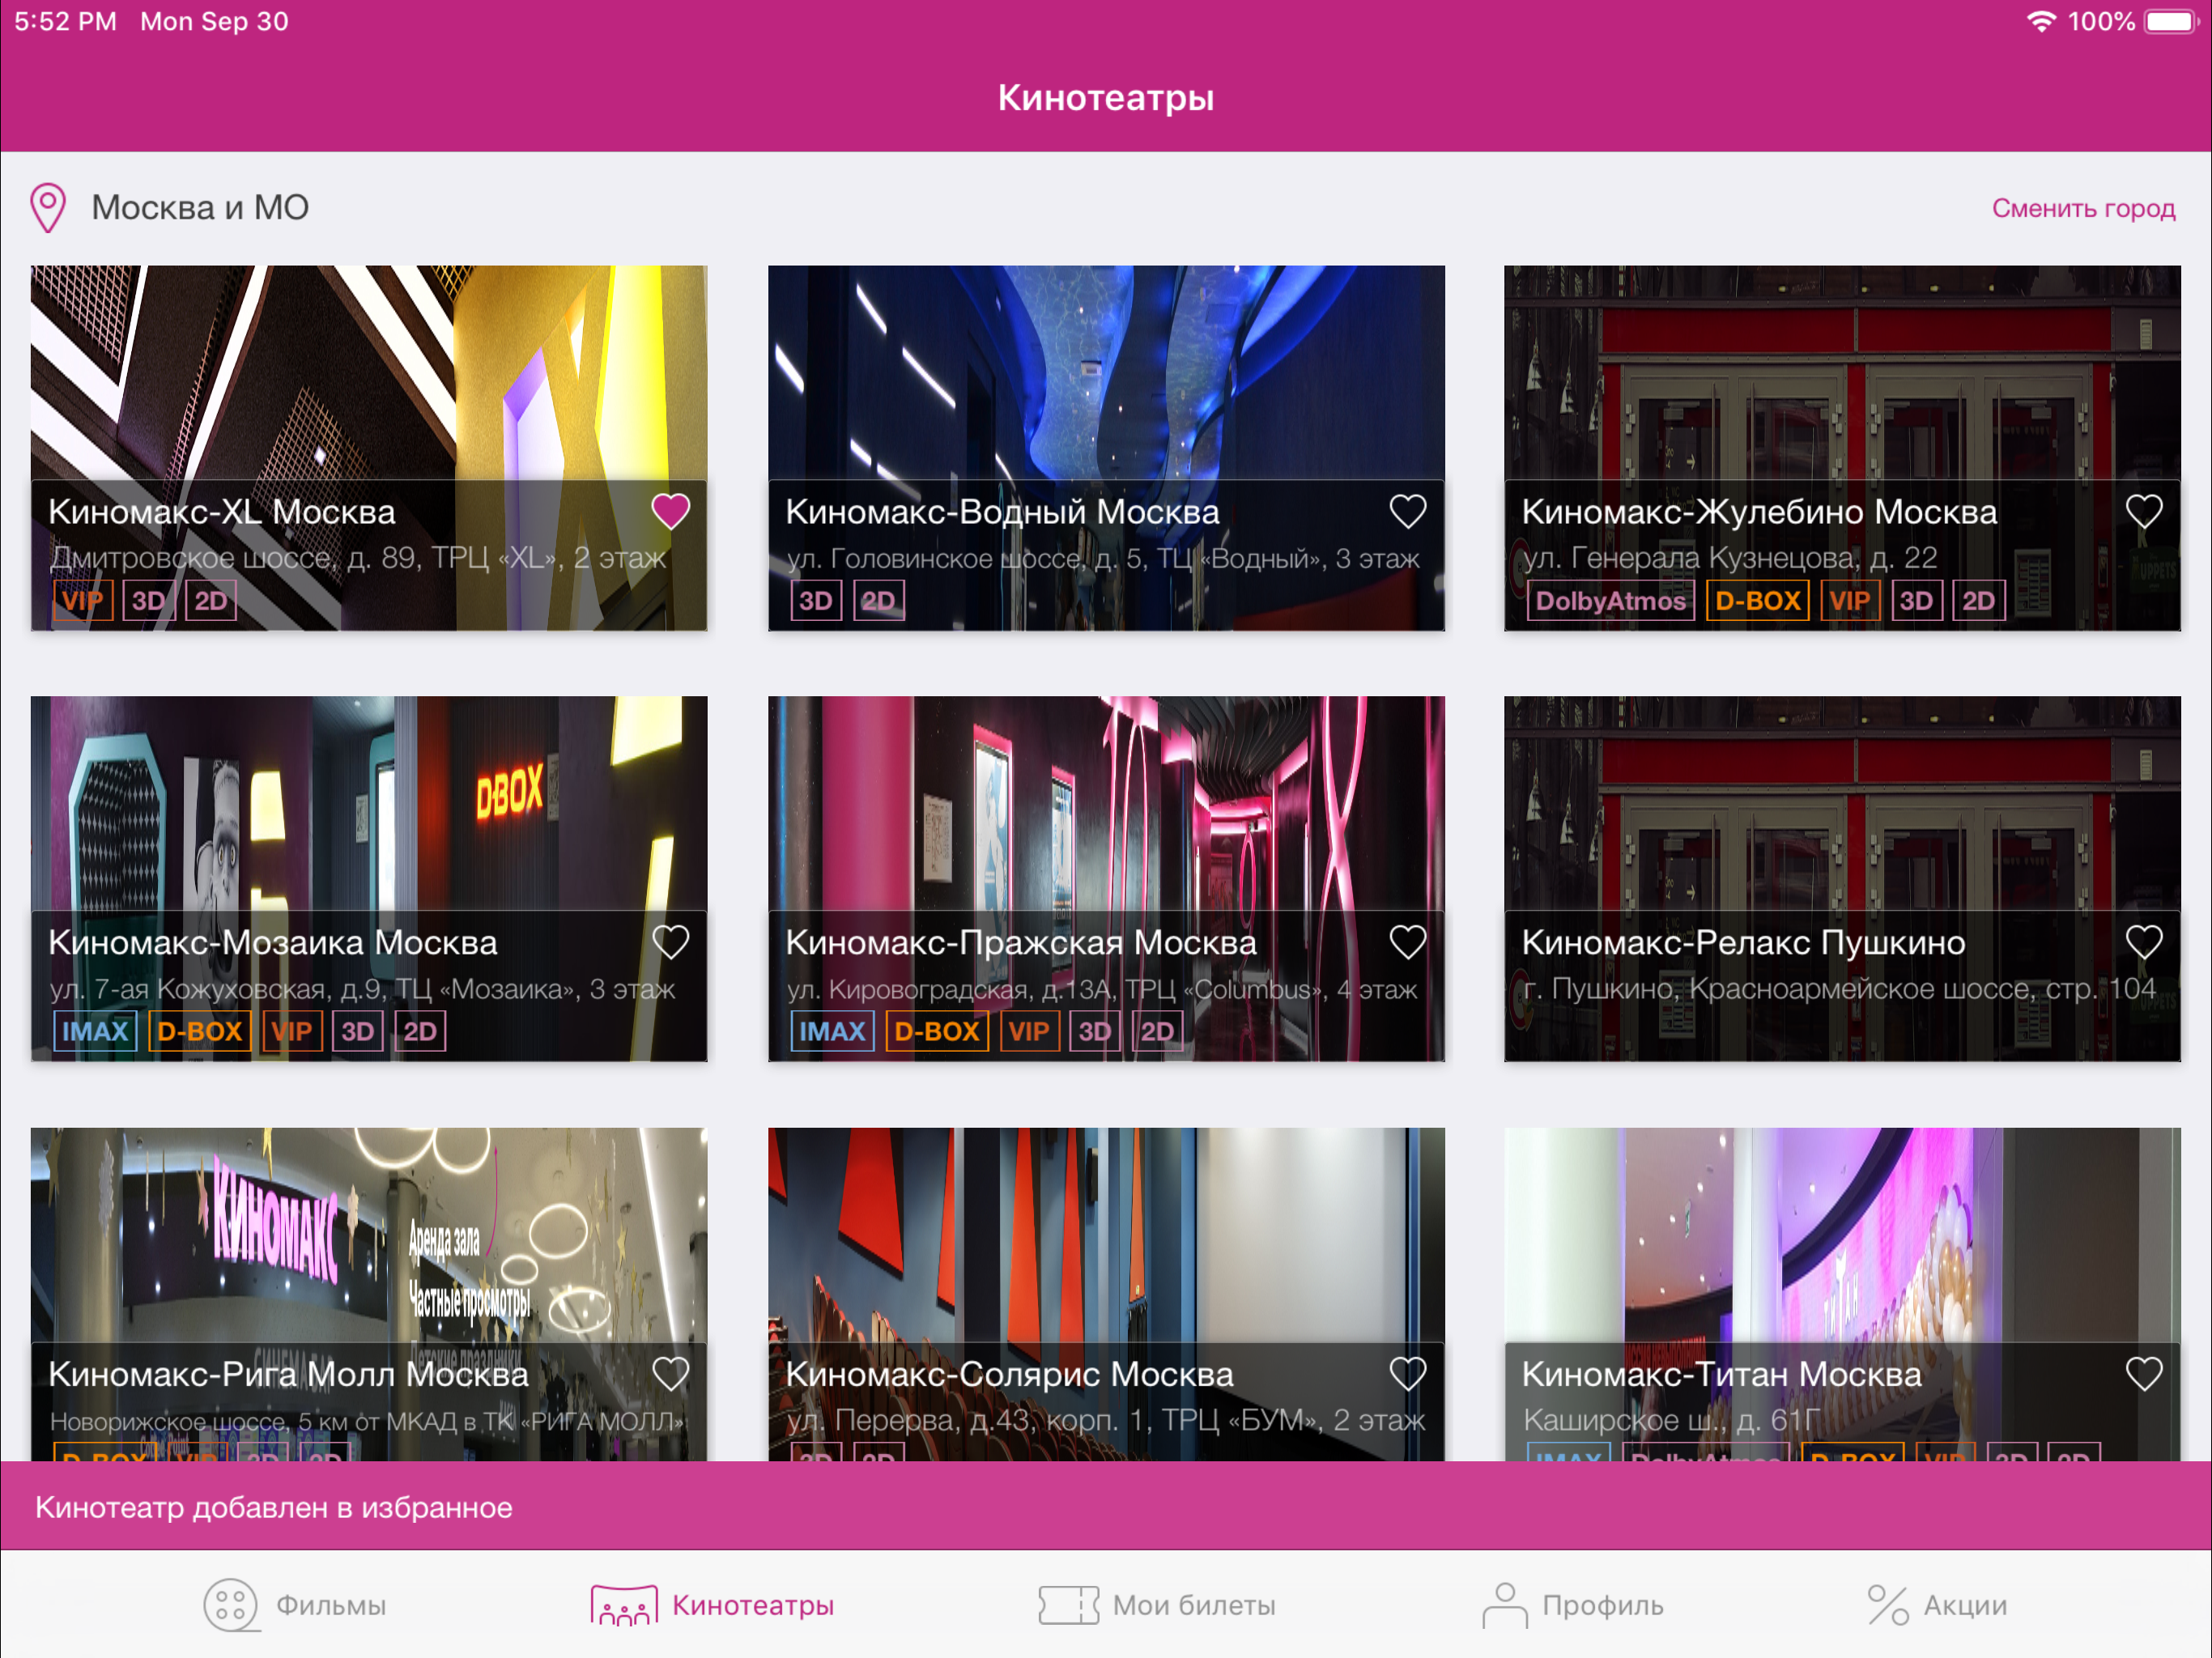
Task: Tap heart on Киномакс-Мозаика Москва card
Action: [670, 942]
